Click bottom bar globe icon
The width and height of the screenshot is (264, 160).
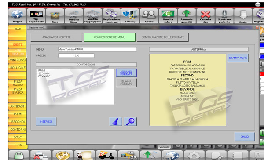[x=172, y=155]
